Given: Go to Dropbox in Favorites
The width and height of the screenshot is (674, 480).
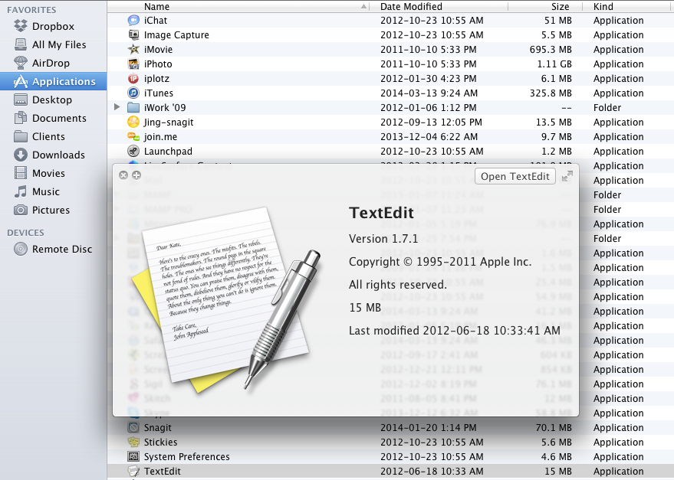Looking at the screenshot, I should pos(53,26).
